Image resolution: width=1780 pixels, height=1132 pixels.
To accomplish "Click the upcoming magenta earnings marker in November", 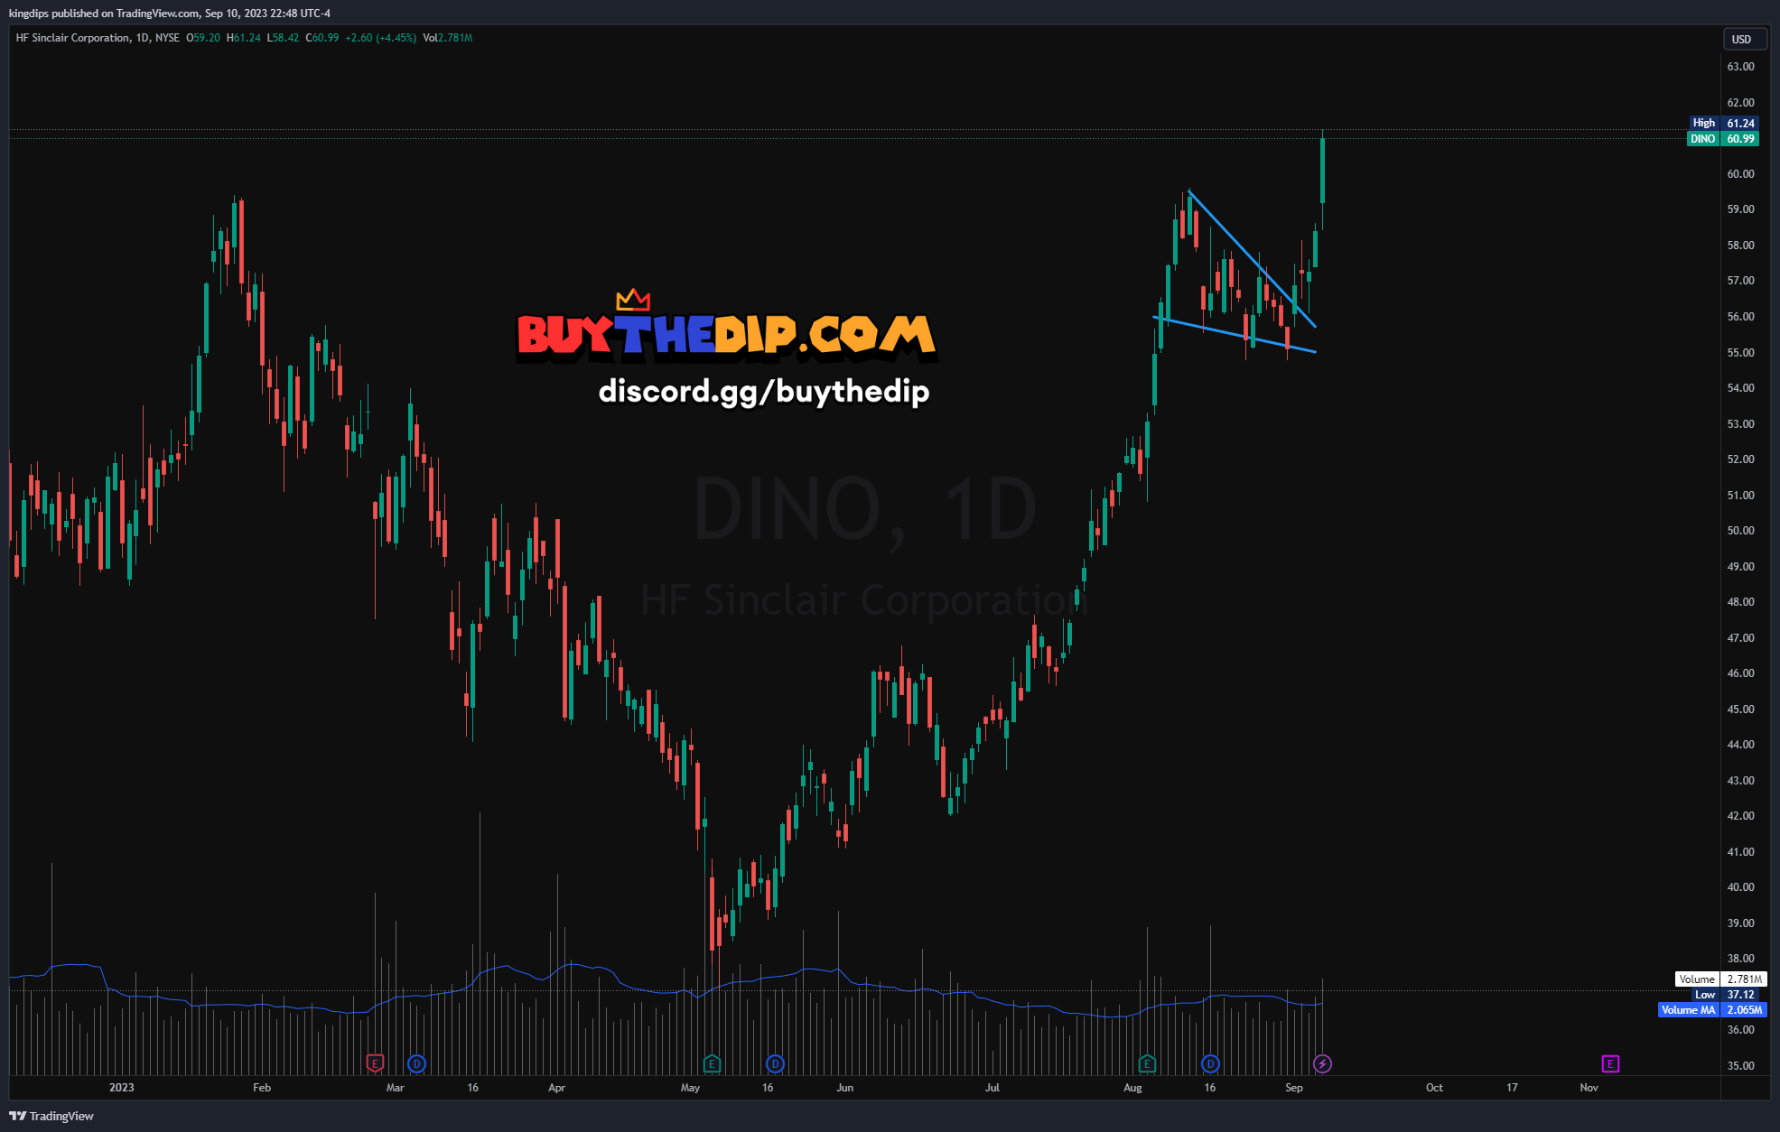I will tap(1610, 1063).
